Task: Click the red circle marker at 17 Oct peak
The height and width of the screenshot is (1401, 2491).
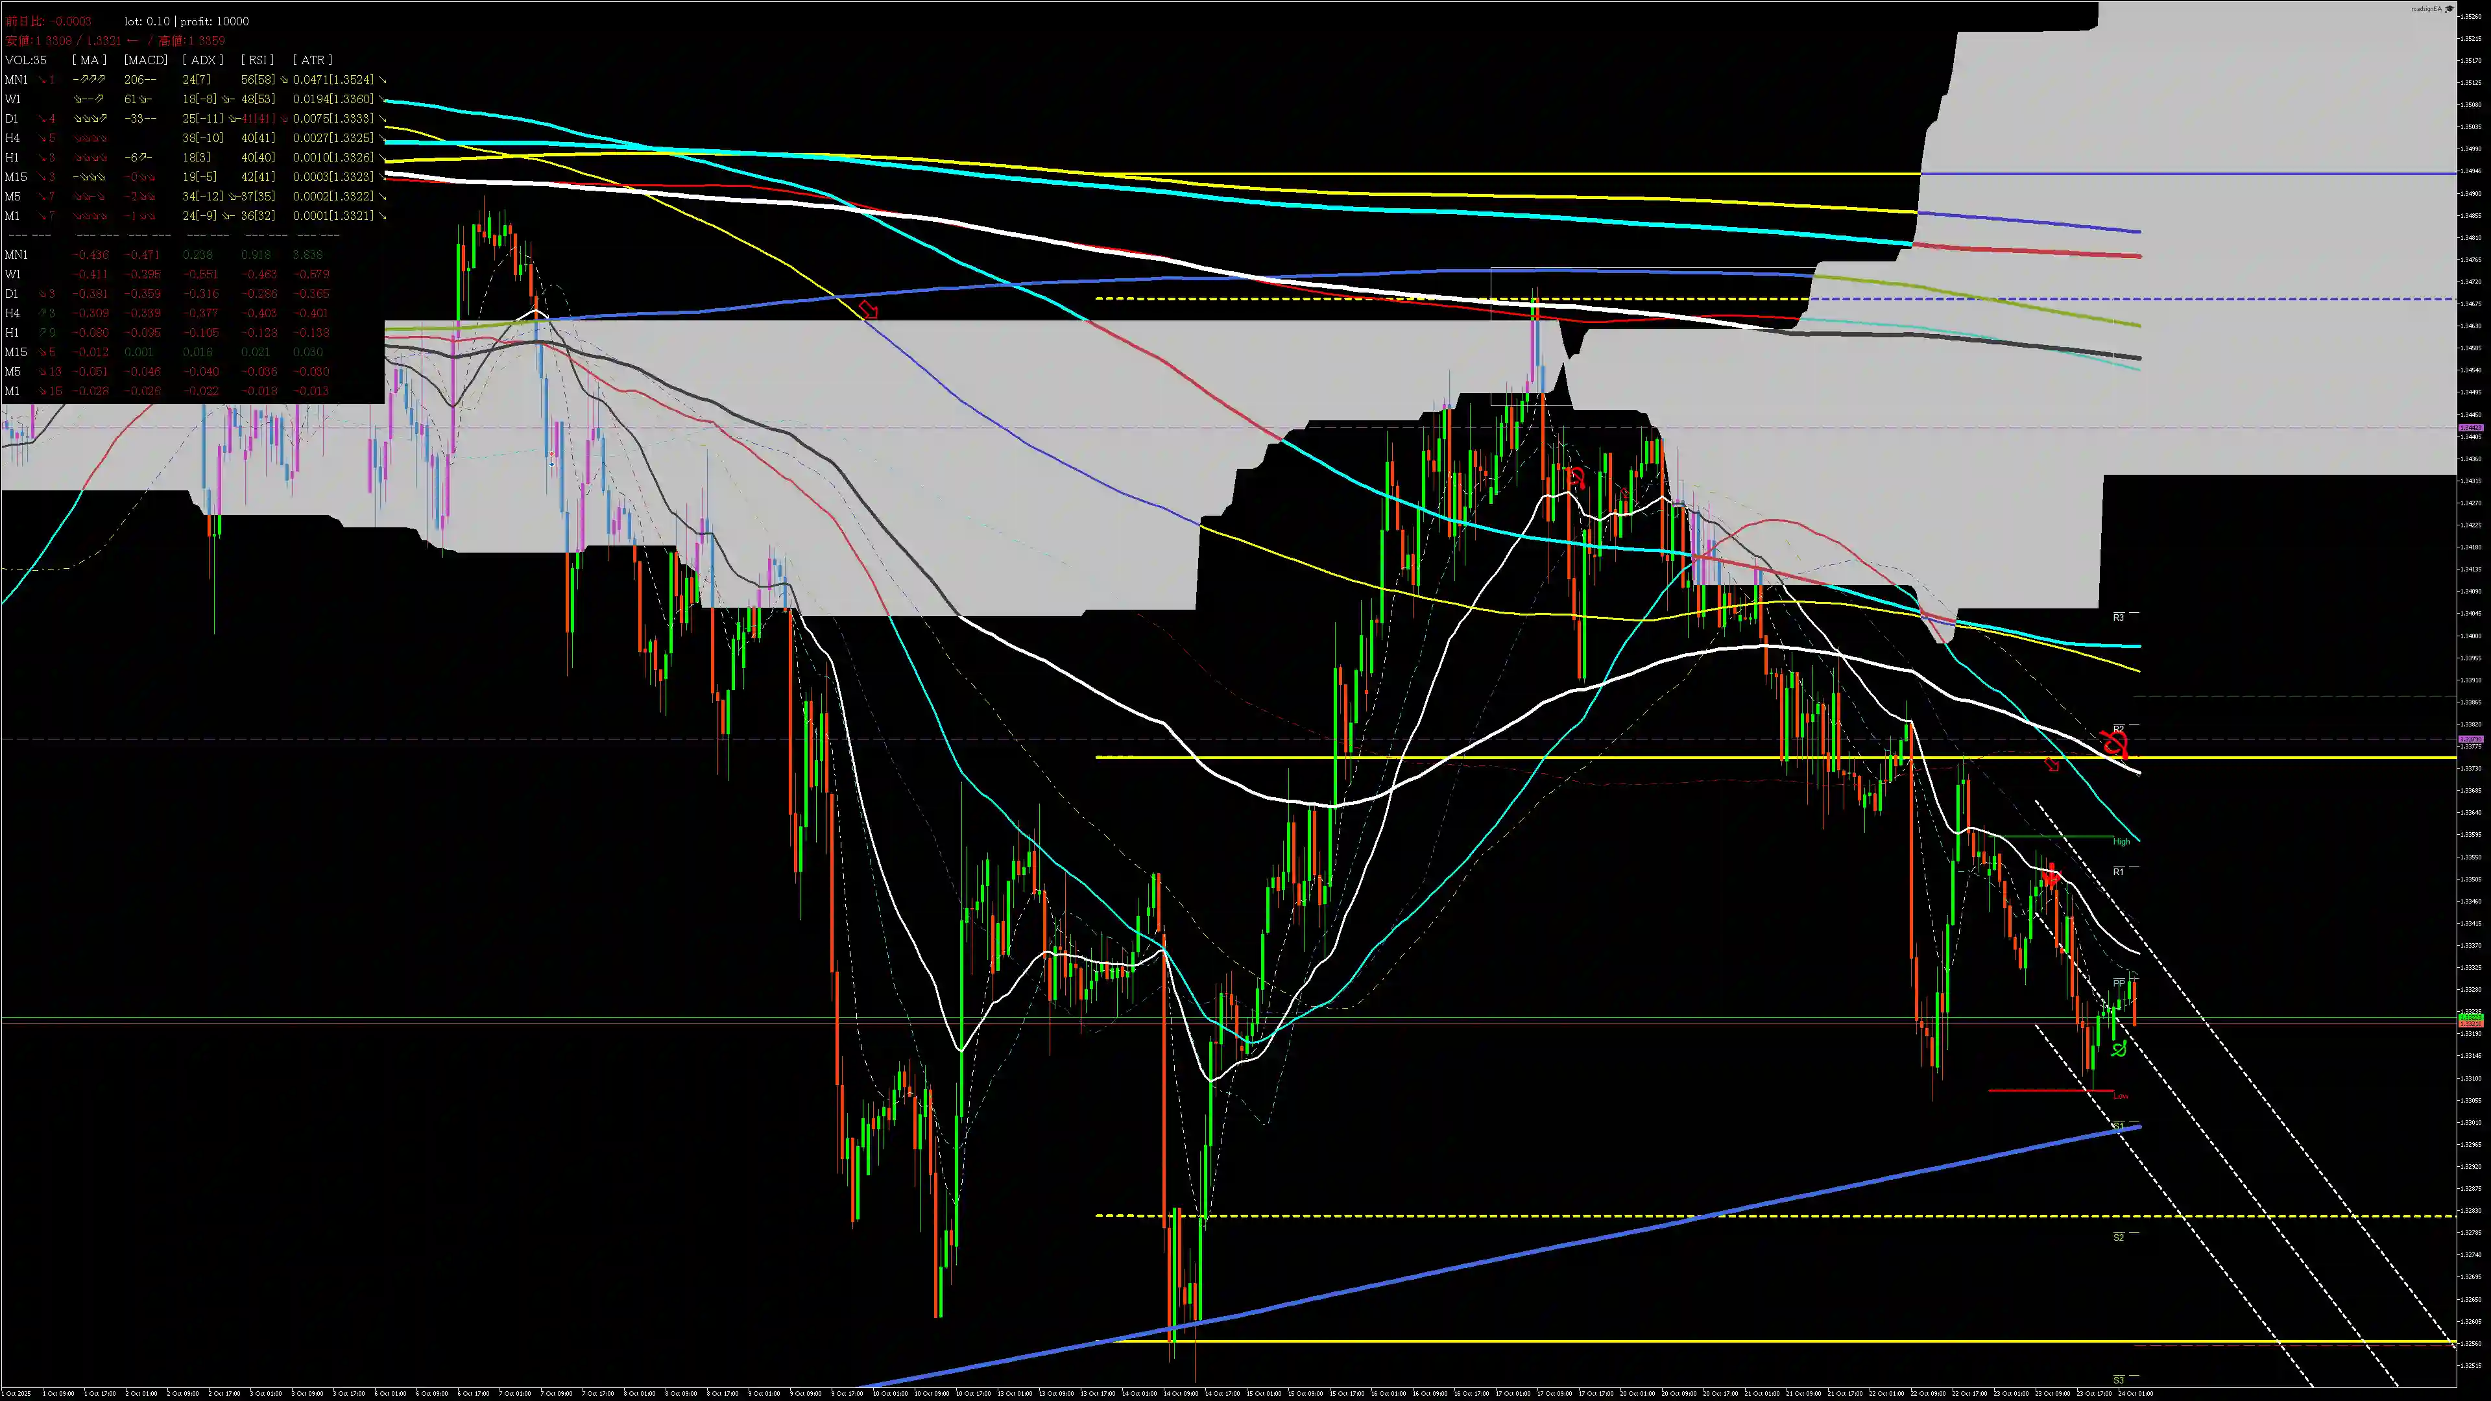Action: [1576, 477]
